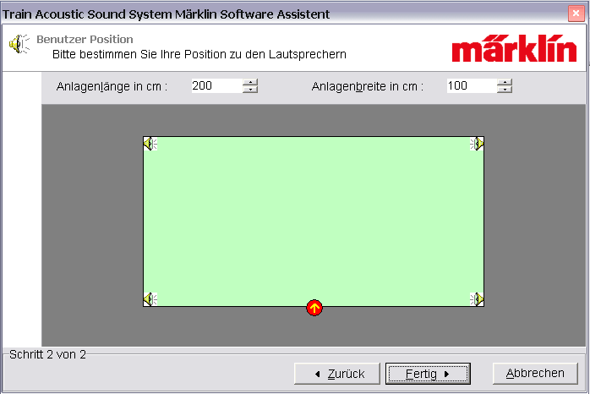Go back with the Zurück button
This screenshot has height=394, width=590.
pos(338,374)
